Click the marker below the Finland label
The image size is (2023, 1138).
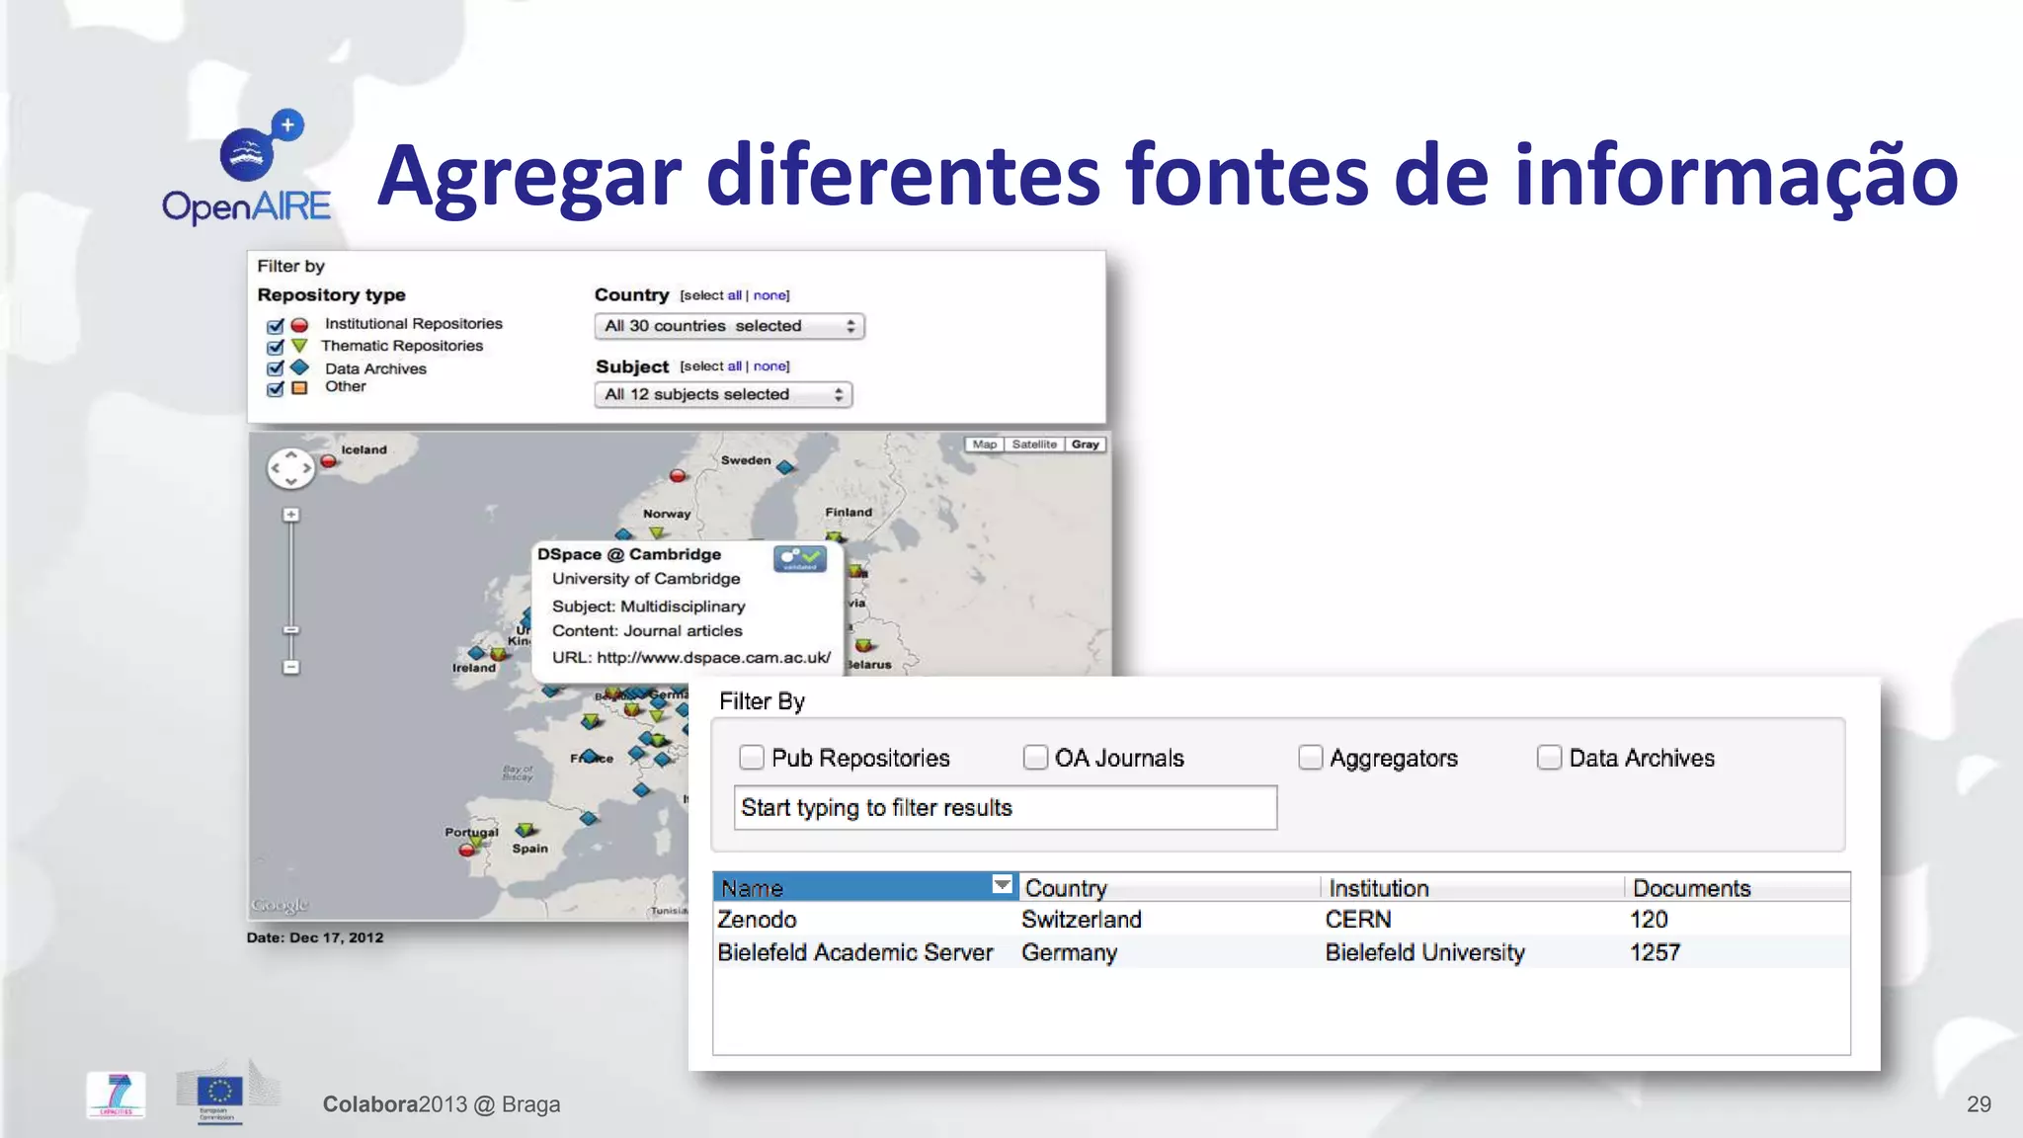[836, 537]
